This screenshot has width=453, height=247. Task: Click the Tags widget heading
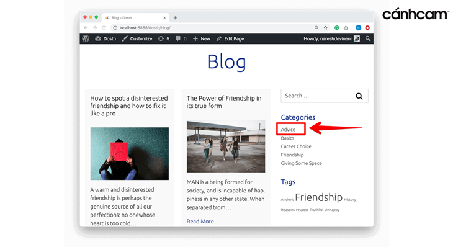click(288, 182)
